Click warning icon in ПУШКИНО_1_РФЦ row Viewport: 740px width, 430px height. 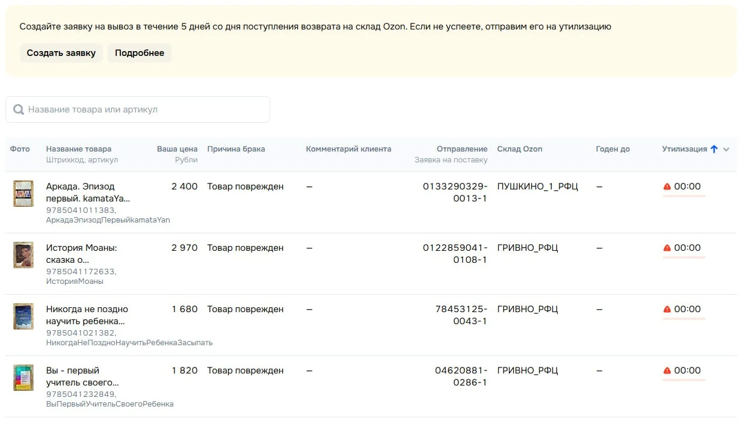tap(667, 186)
